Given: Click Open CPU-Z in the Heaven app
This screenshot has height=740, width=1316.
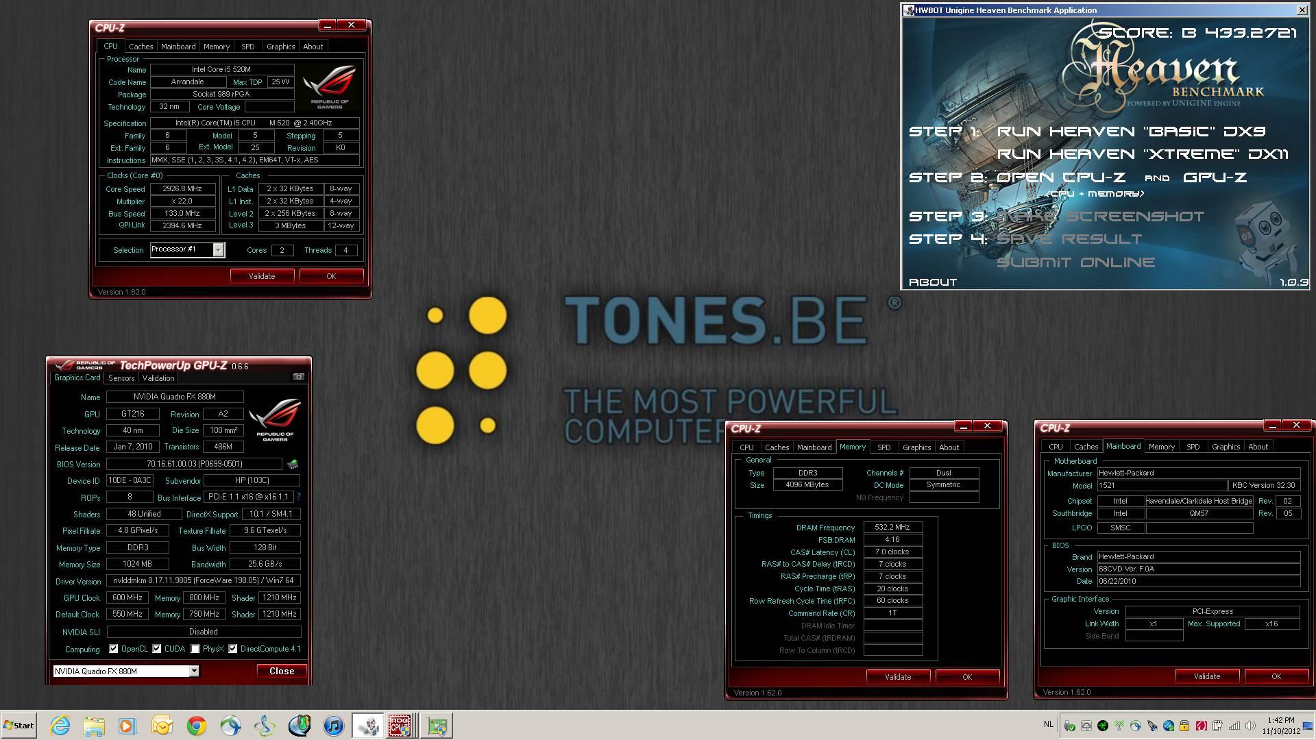Looking at the screenshot, I should click(1061, 177).
